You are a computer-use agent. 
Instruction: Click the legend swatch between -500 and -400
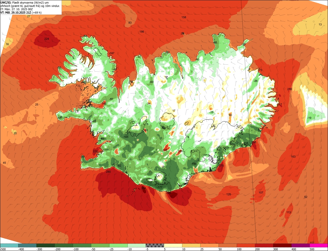click(9, 245)
